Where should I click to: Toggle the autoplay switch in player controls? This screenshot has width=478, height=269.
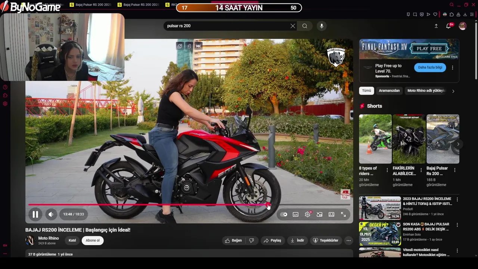284,214
